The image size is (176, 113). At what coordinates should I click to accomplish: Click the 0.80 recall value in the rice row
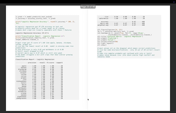point(125,17)
